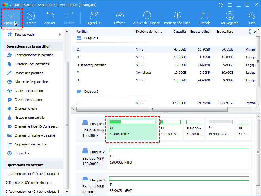
Task: Open Allouer de l'espace tool
Action: [x=147, y=16]
